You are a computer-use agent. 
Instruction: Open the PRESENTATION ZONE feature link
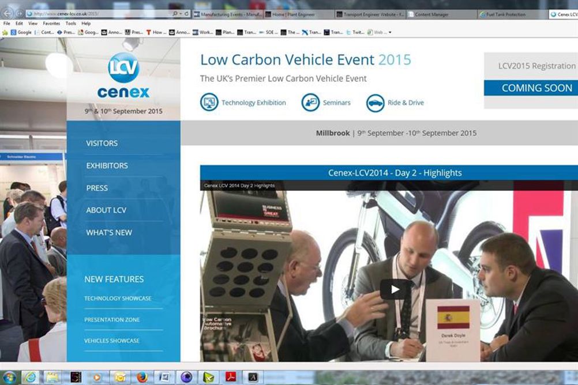coord(112,320)
